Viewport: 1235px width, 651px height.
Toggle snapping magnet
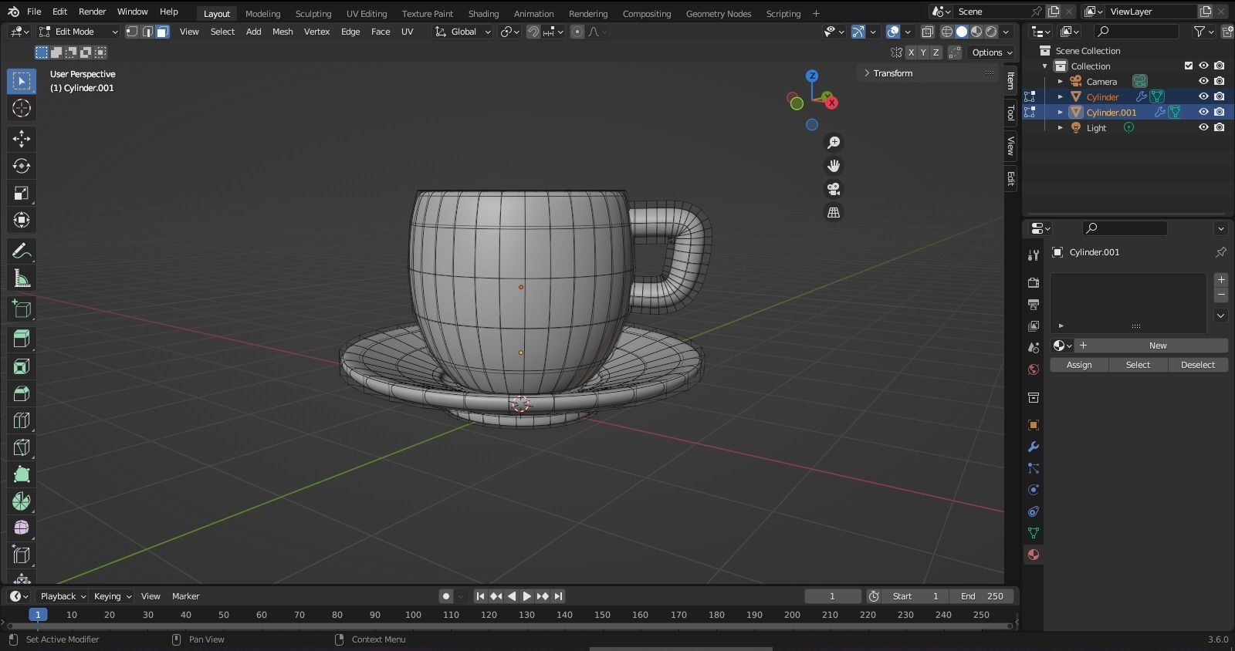[x=533, y=32]
